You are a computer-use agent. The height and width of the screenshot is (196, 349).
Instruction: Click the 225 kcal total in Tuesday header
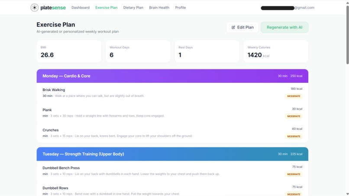click(x=296, y=154)
